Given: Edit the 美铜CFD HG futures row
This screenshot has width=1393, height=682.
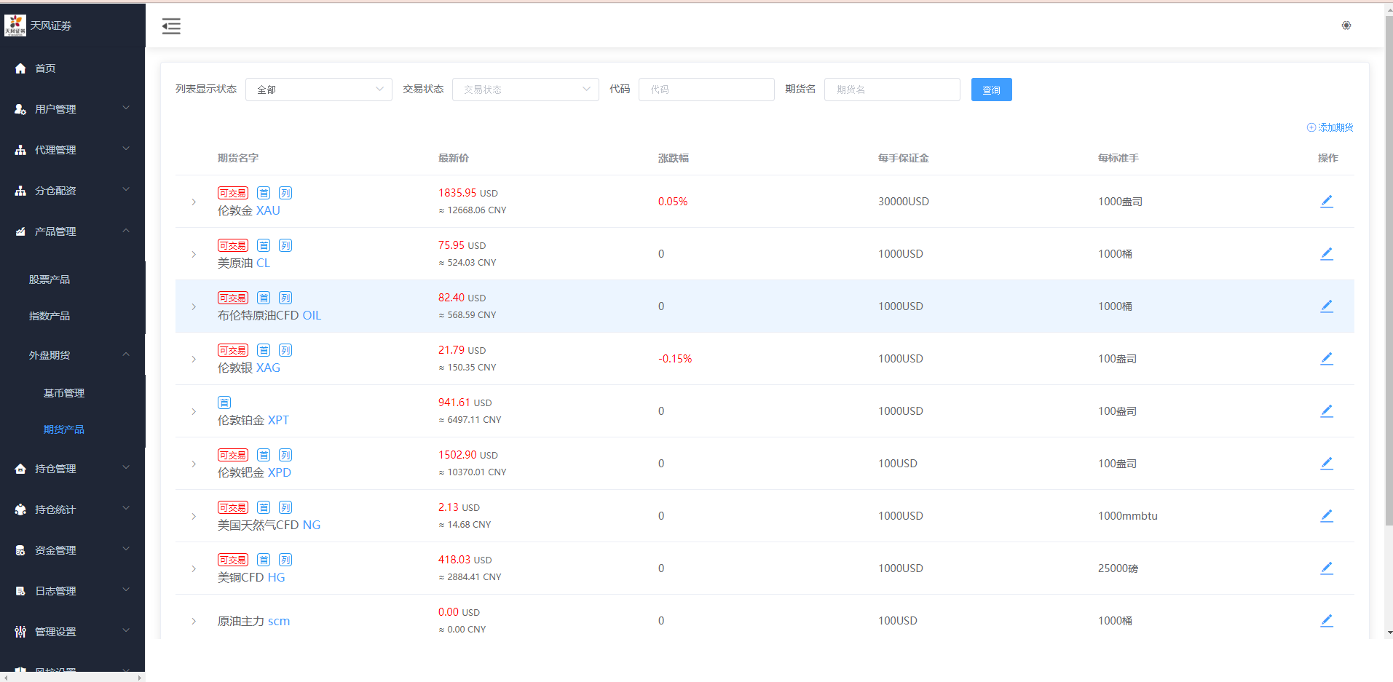Looking at the screenshot, I should [1326, 568].
